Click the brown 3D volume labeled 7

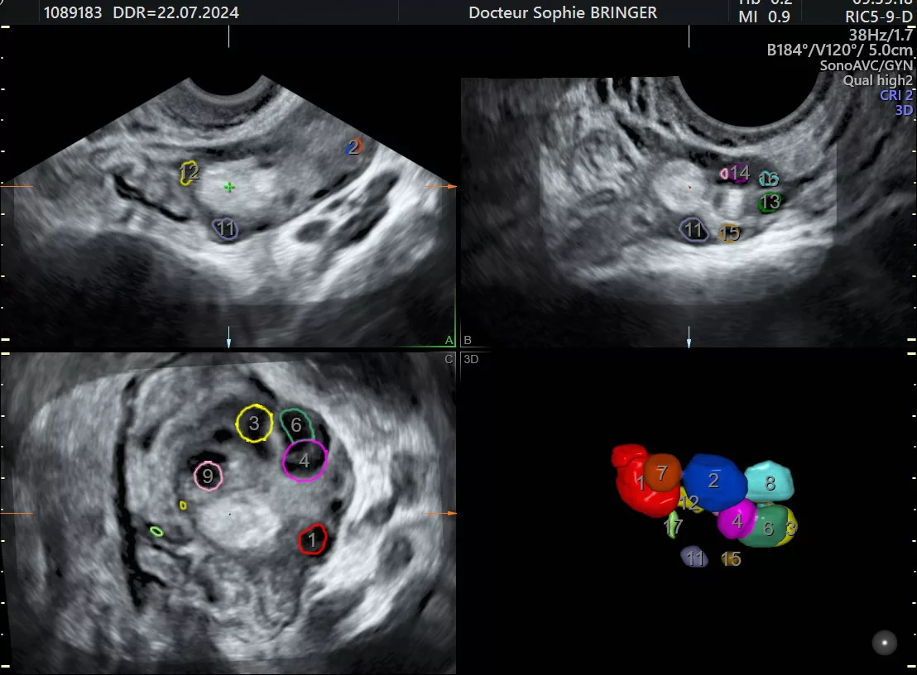click(661, 473)
